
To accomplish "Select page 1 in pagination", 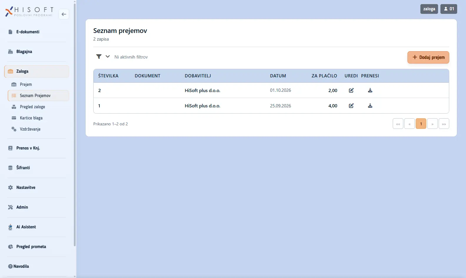I will tap(421, 124).
